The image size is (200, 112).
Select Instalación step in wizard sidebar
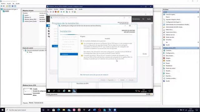[x=69, y=54]
